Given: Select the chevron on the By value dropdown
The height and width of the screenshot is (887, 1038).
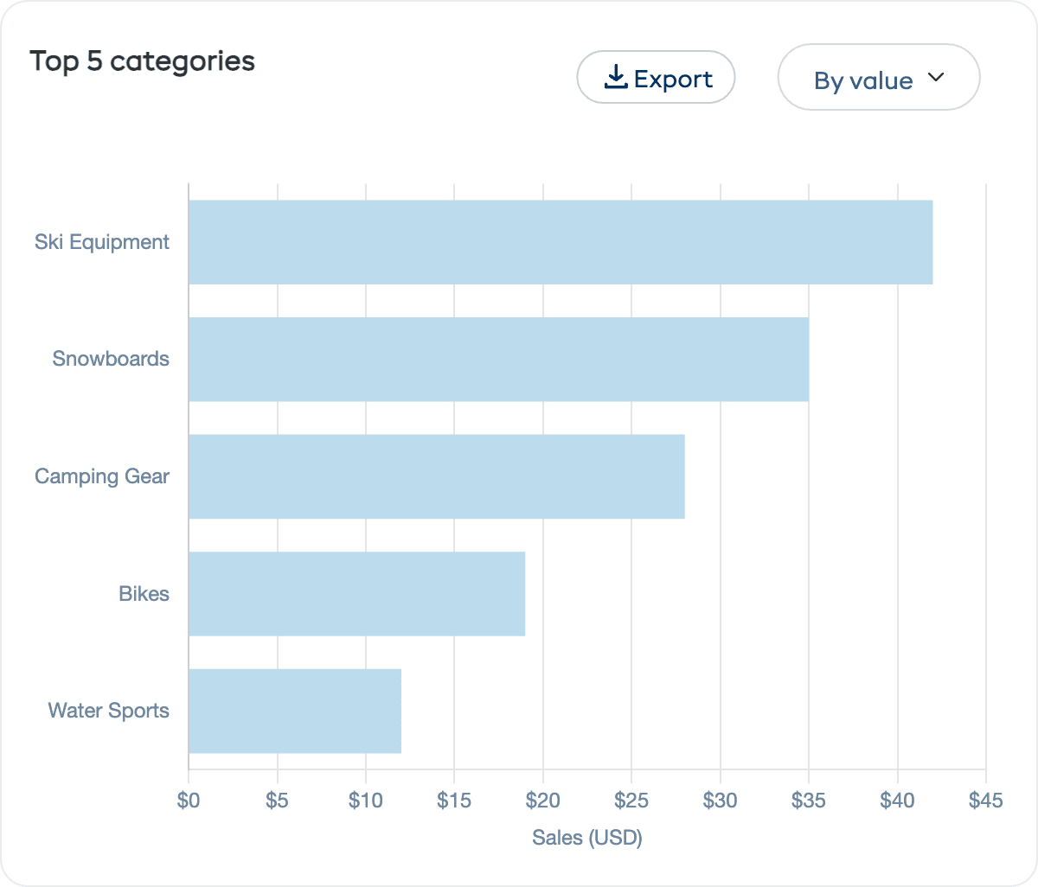Looking at the screenshot, I should (x=936, y=77).
